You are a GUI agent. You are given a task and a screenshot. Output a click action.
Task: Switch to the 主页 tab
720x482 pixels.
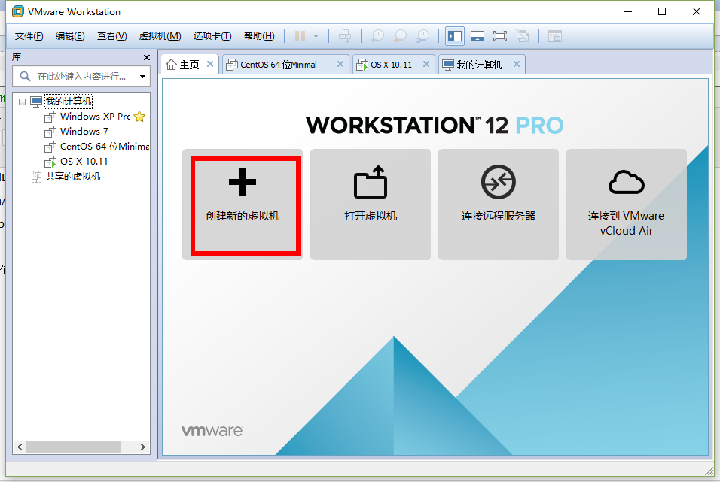[190, 65]
